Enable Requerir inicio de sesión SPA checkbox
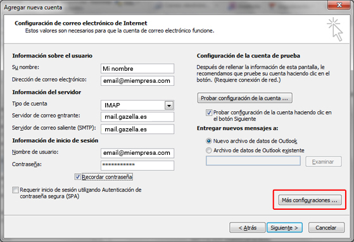This screenshot has height=242, width=354. (15, 190)
